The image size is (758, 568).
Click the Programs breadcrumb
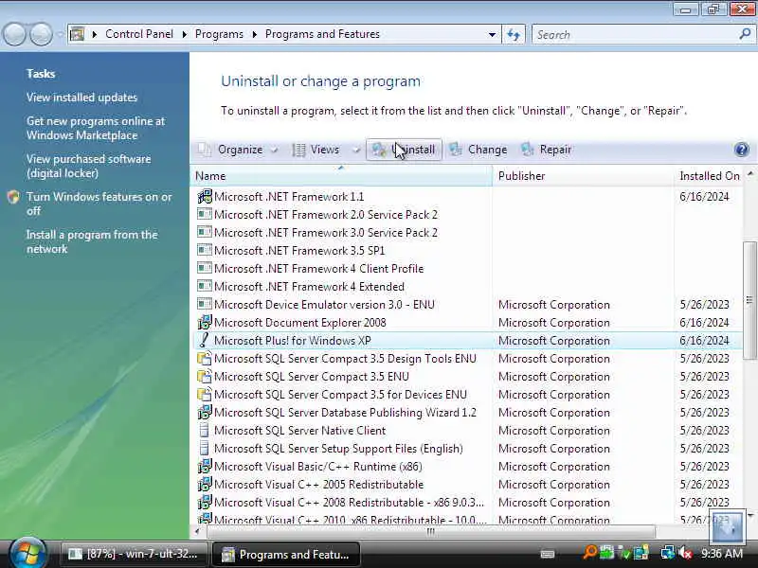pos(219,34)
